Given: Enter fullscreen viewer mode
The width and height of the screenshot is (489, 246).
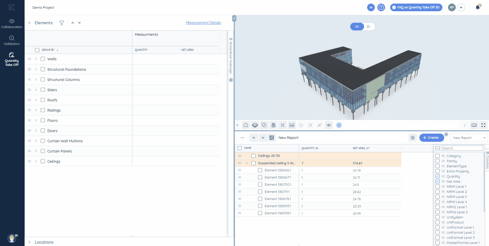Looking at the screenshot, I should click(x=483, y=125).
